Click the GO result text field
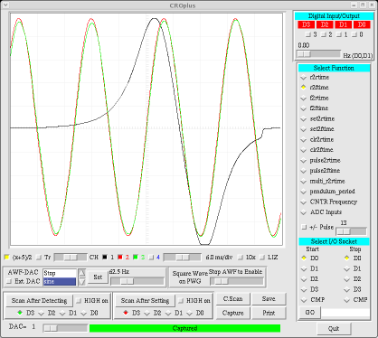Screen dimensions: 378x338 345,313
